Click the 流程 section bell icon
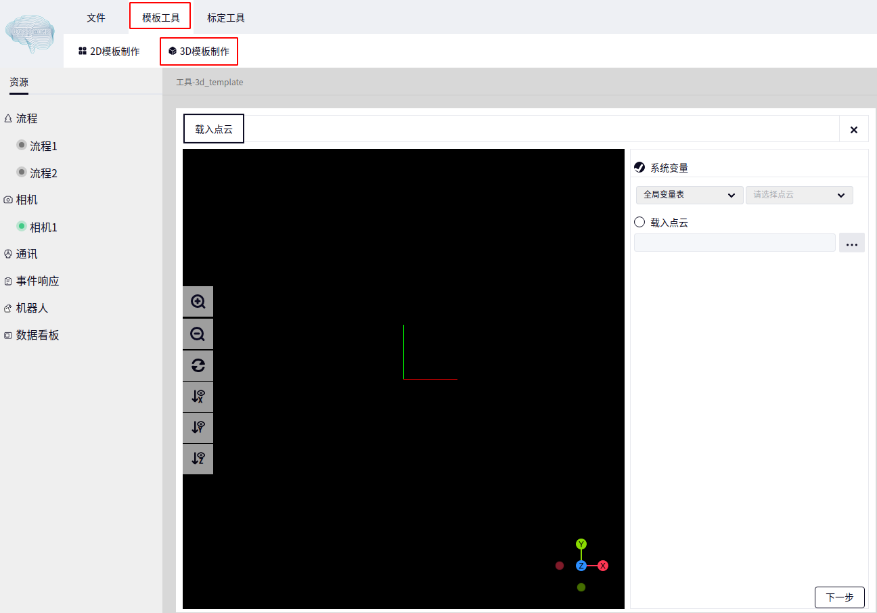This screenshot has height=613, width=877. [x=8, y=118]
